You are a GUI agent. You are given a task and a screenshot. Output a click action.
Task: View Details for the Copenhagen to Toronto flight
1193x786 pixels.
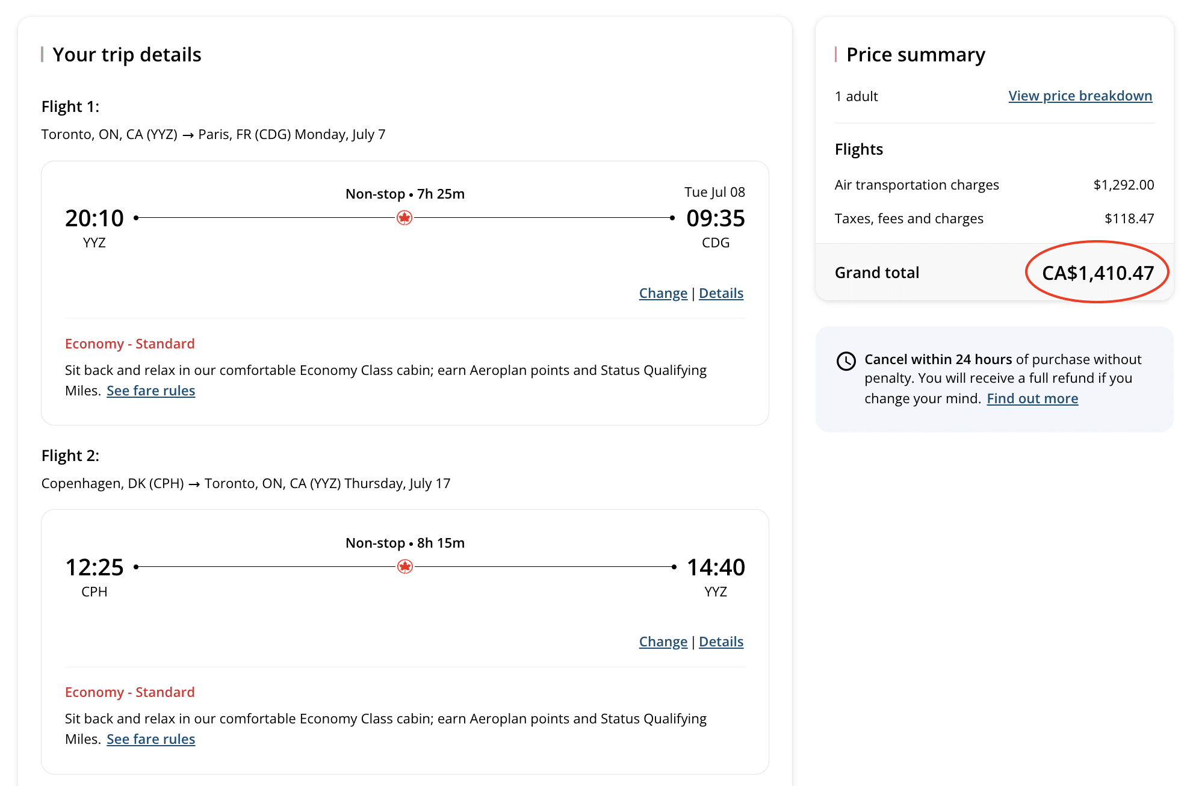point(720,642)
